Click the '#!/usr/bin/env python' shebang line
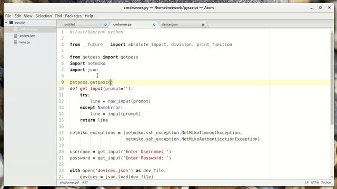337x189 pixels. [96, 32]
